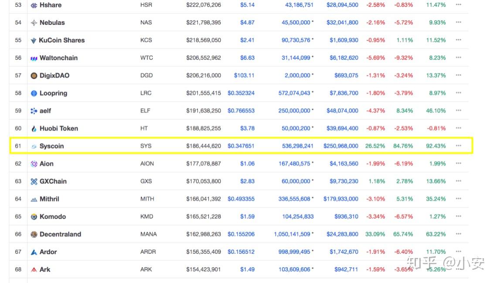Click DigixDAO's price $103.11
This screenshot has height=283, width=497.
(x=244, y=75)
